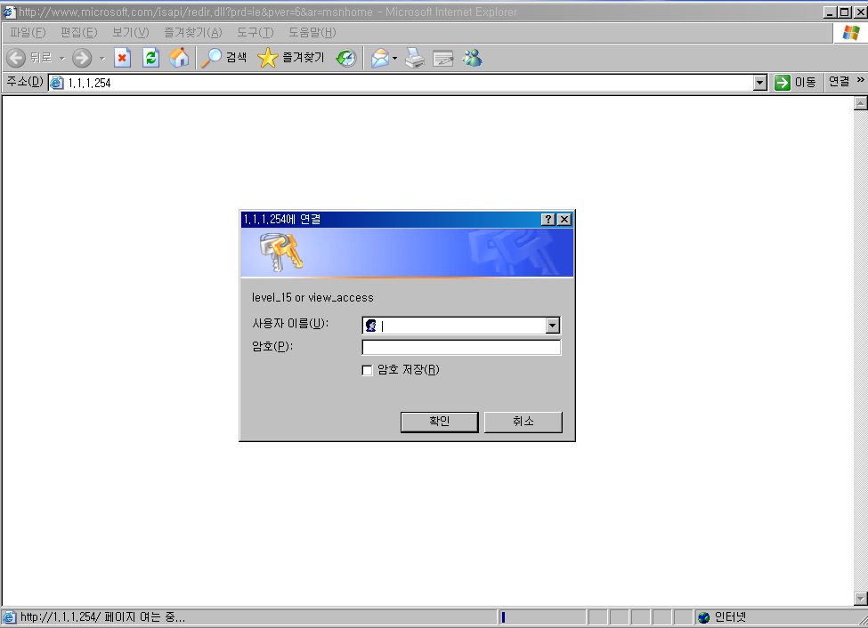Close the 1.1.1.254에 연결 dialog
Screen dimensions: 868x628
click(564, 220)
